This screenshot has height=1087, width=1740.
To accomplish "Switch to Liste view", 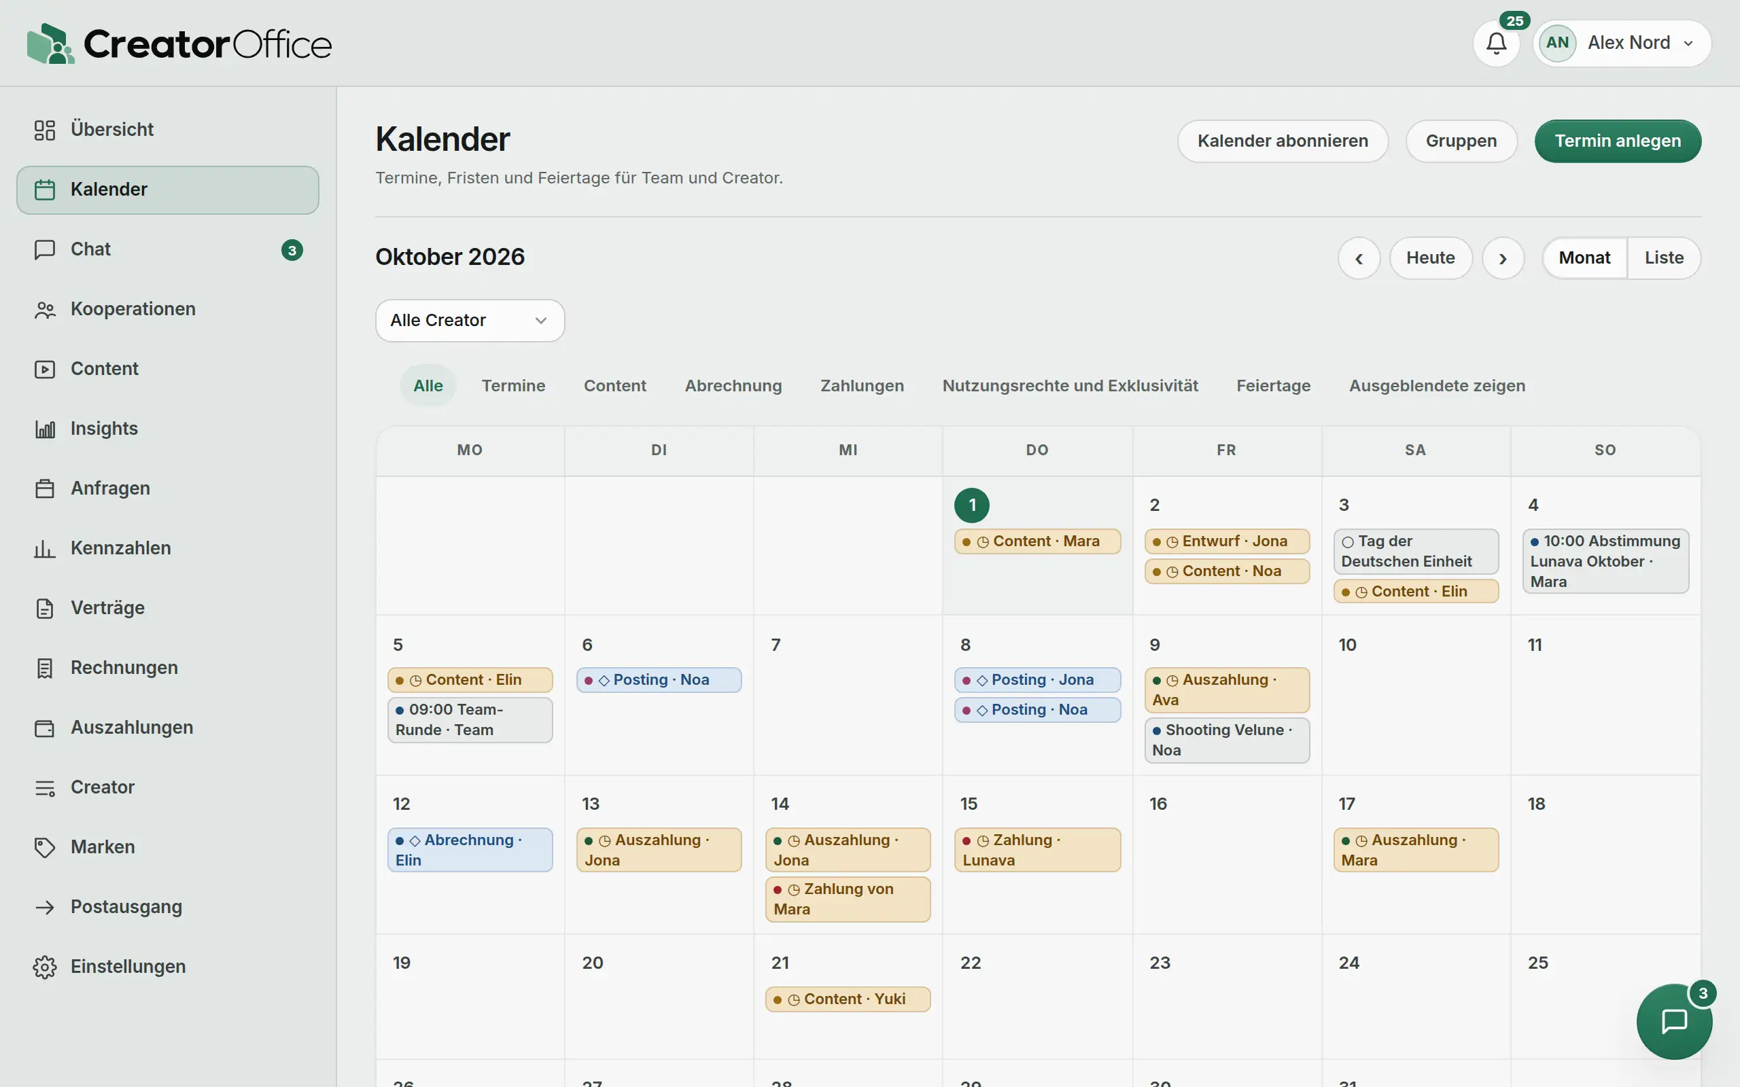I will 1664,258.
